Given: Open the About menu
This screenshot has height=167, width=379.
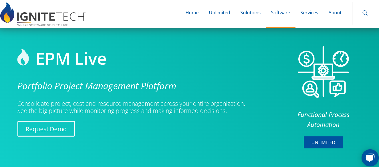Looking at the screenshot, I should (x=335, y=13).
